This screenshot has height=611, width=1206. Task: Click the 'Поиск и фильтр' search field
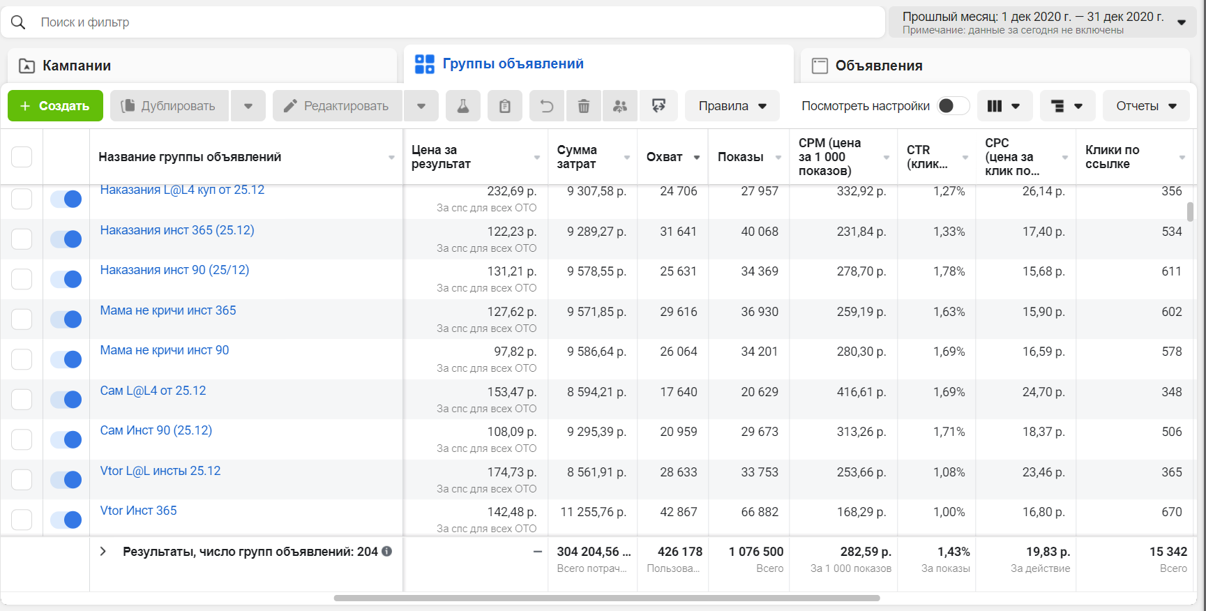[x=446, y=22]
